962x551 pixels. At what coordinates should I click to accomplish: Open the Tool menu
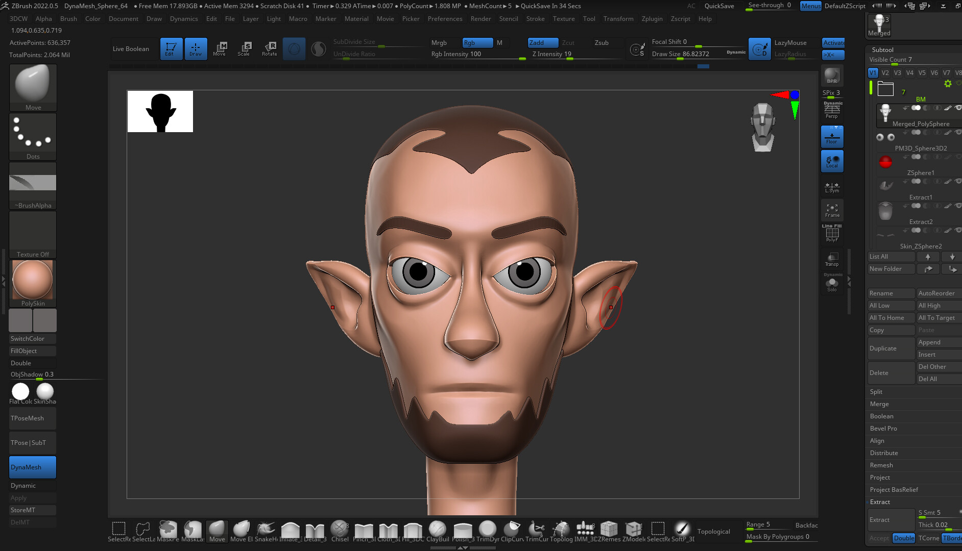pos(589,19)
